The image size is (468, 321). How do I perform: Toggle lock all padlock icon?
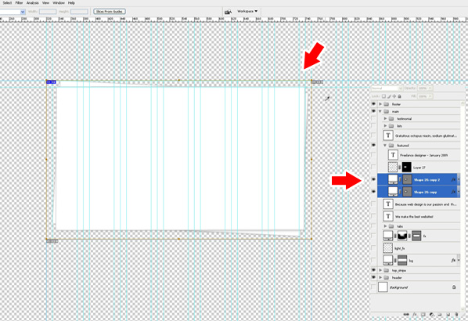point(399,96)
